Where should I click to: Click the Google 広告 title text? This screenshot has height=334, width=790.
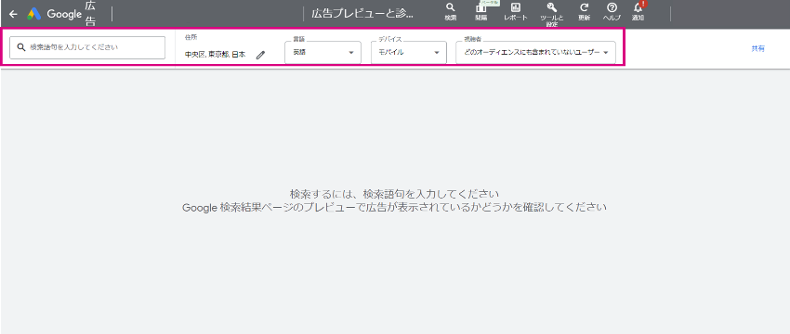coord(72,14)
